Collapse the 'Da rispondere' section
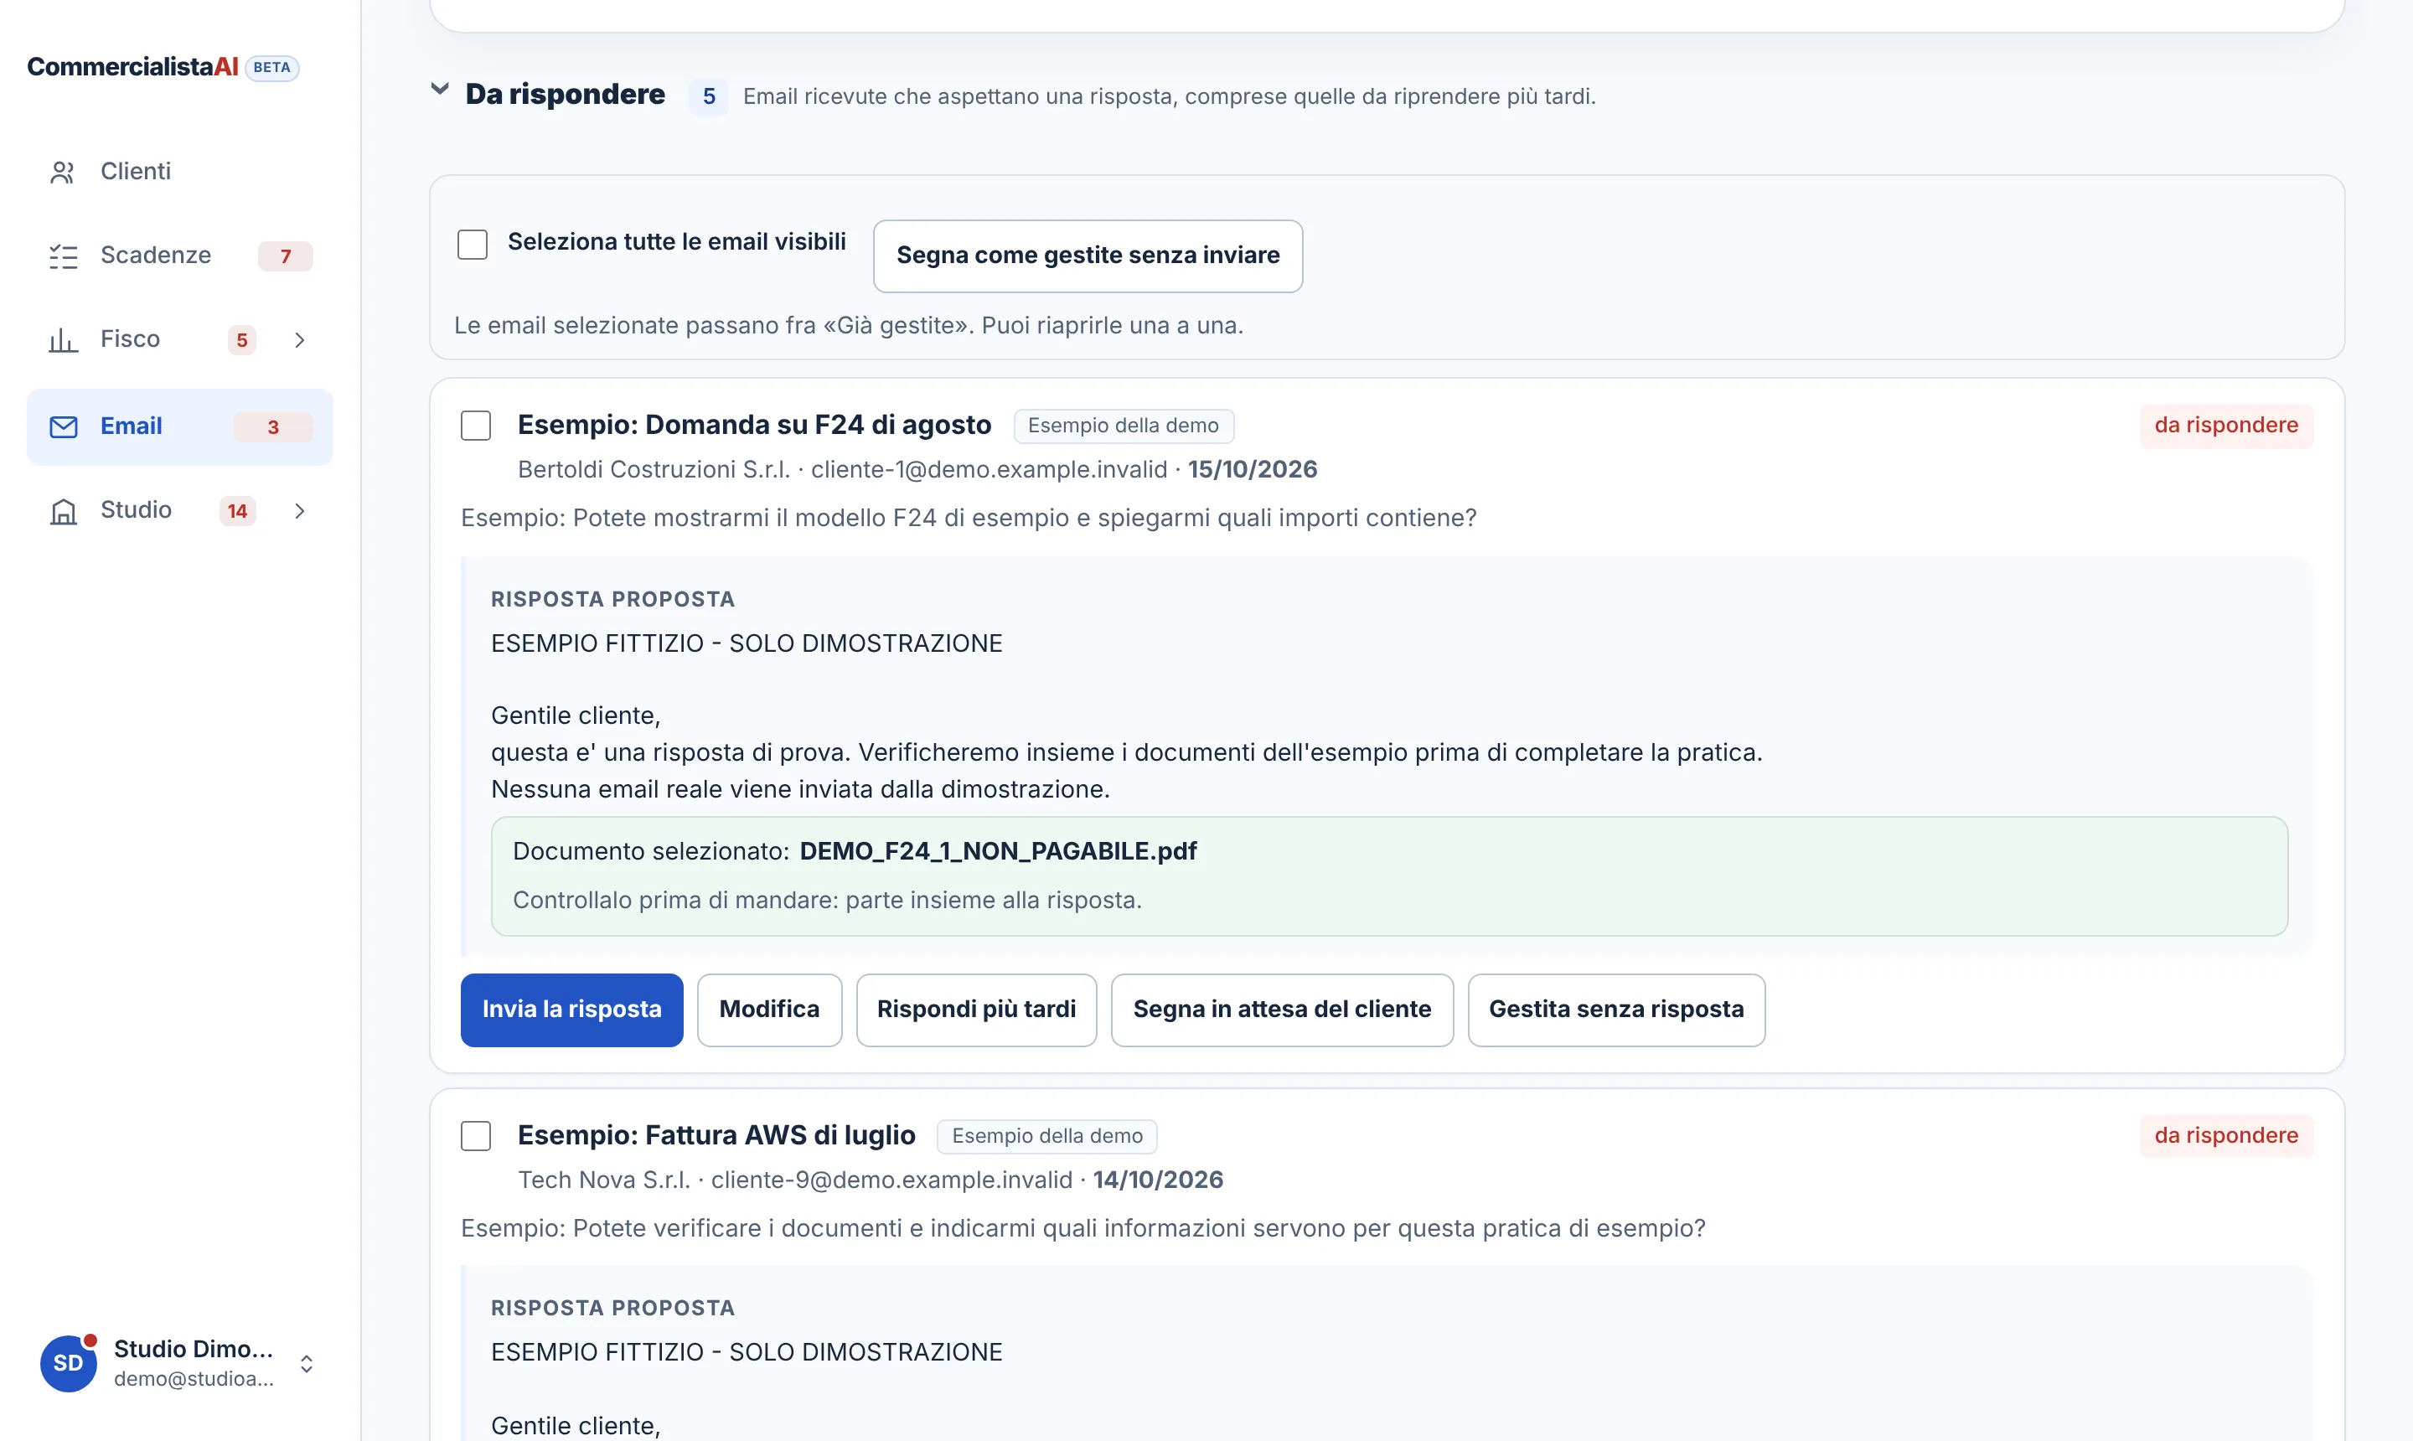Image resolution: width=2413 pixels, height=1441 pixels. [440, 90]
